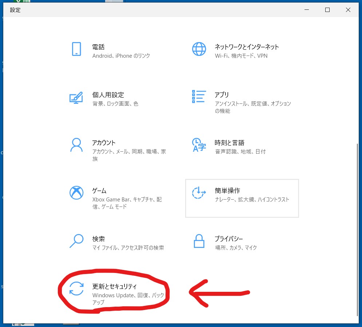This screenshot has height=327, width=362.
Task: Click '音声認識、地域、日付' description text
Action: coord(240,152)
